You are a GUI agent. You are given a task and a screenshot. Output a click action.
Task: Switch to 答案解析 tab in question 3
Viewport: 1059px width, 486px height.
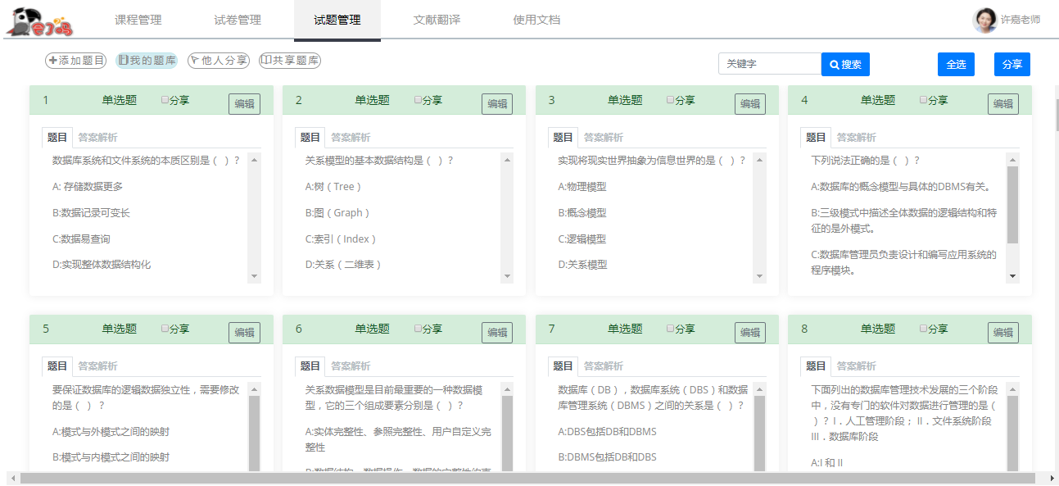pyautogui.click(x=604, y=138)
